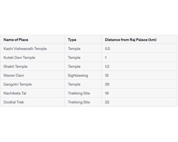Select the Kuteti Devi Temple name cell
The image size is (178, 142).
(x=19, y=58)
